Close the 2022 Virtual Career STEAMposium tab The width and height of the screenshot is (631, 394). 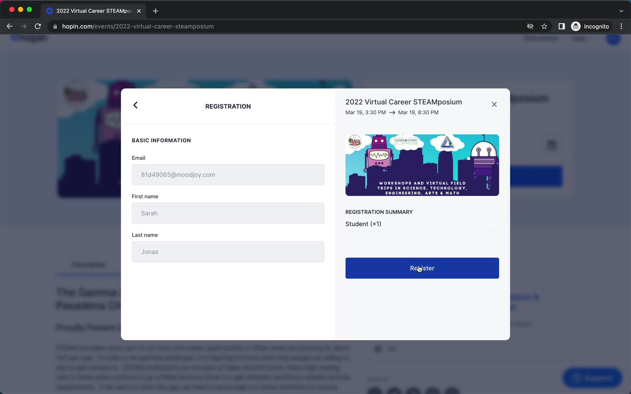coord(139,11)
